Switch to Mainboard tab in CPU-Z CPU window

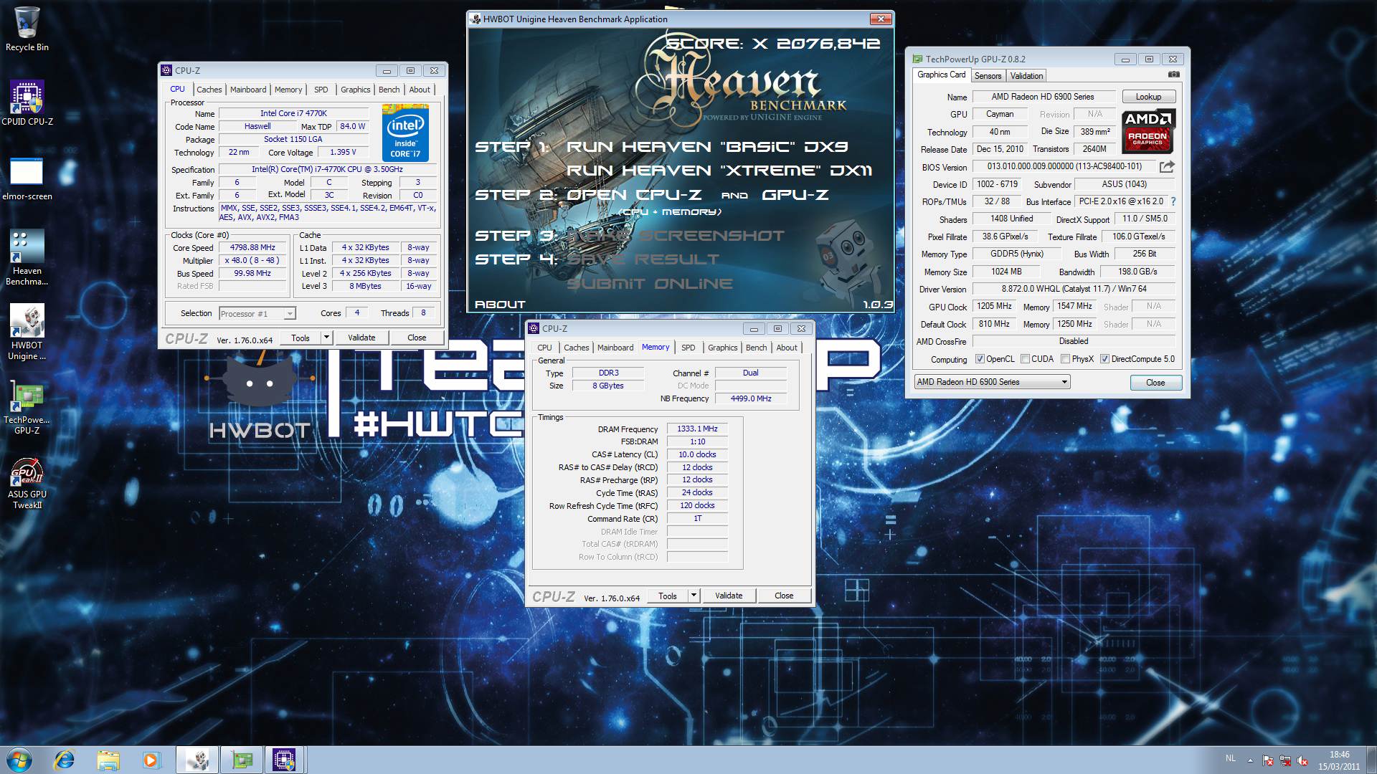248,90
